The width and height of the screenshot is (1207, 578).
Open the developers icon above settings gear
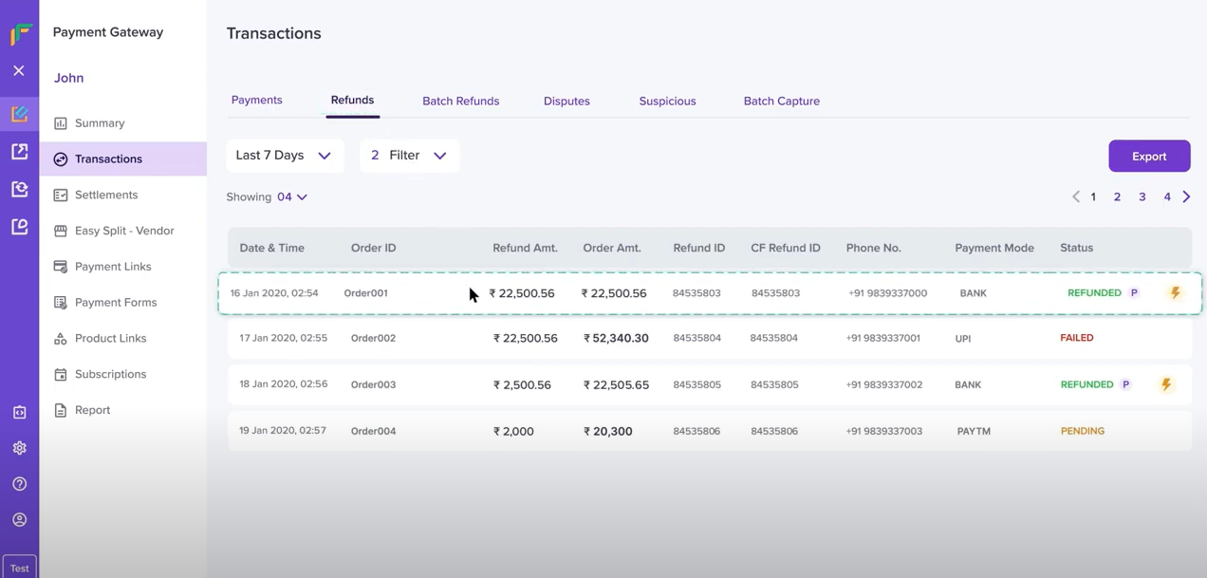click(x=19, y=412)
